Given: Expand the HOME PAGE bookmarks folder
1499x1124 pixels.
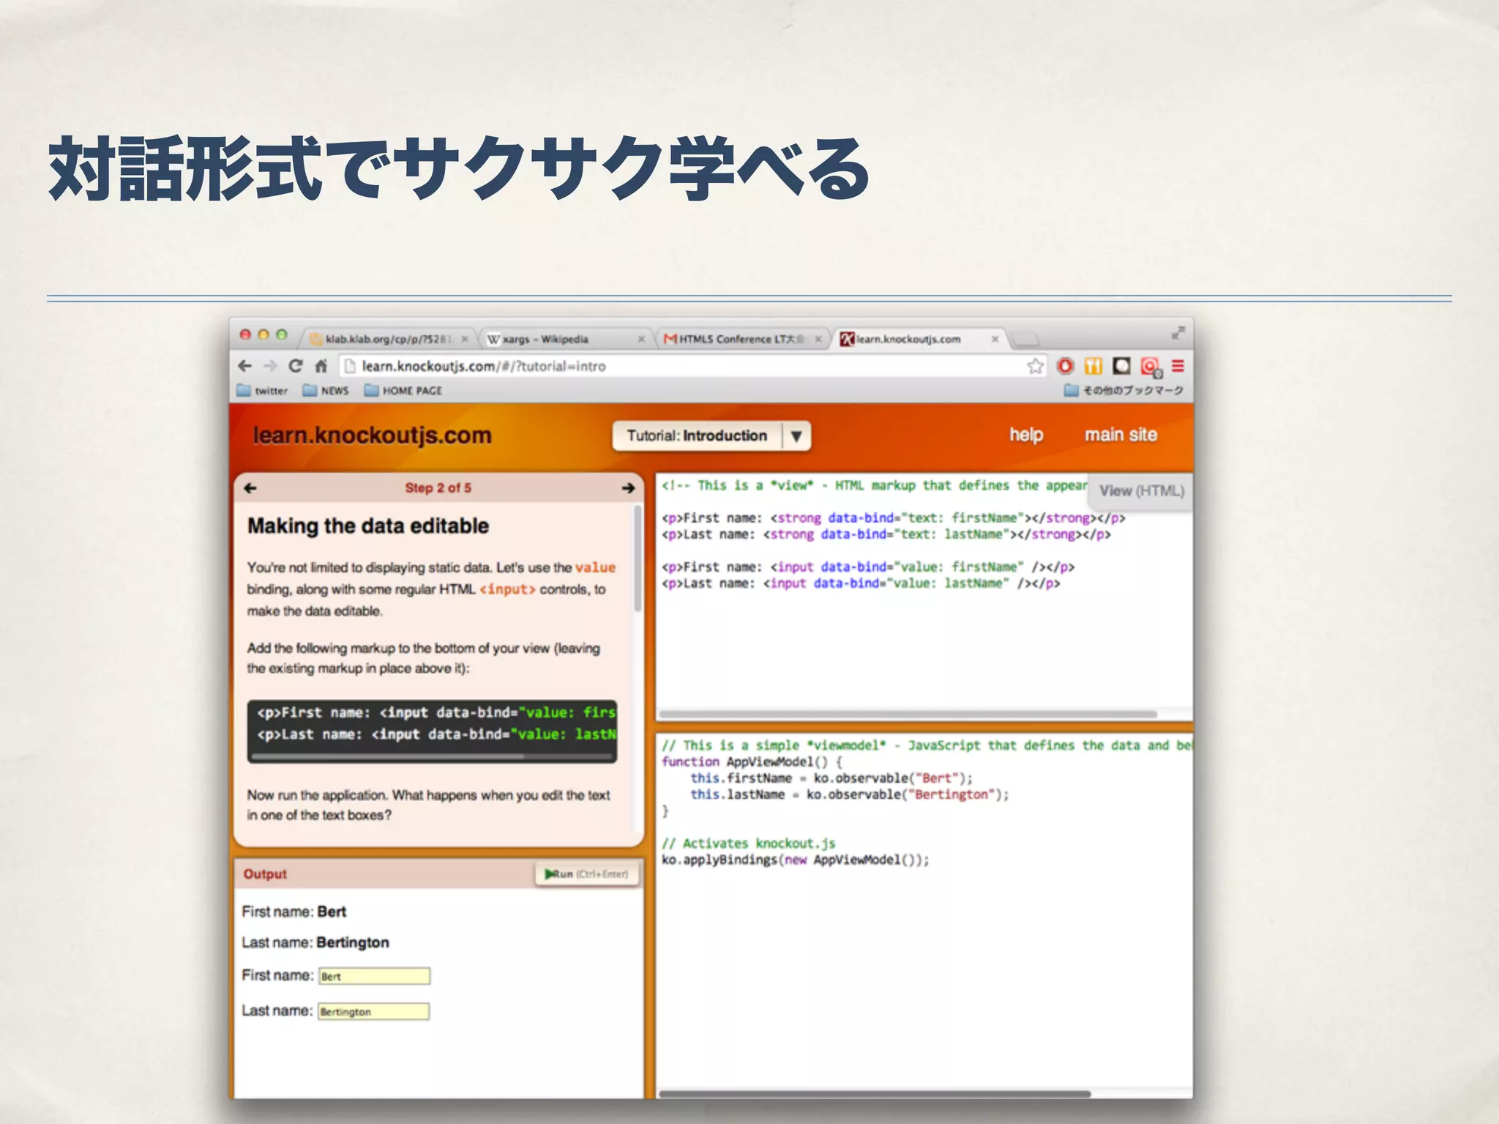Looking at the screenshot, I should pyautogui.click(x=403, y=391).
